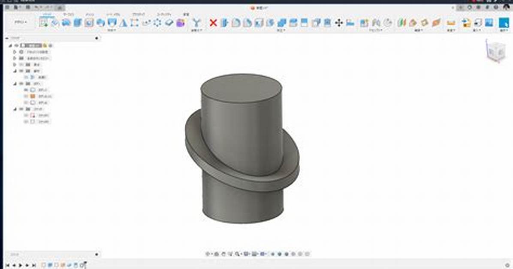
Task: Click the Save icon in the title bar
Action: point(28,7)
